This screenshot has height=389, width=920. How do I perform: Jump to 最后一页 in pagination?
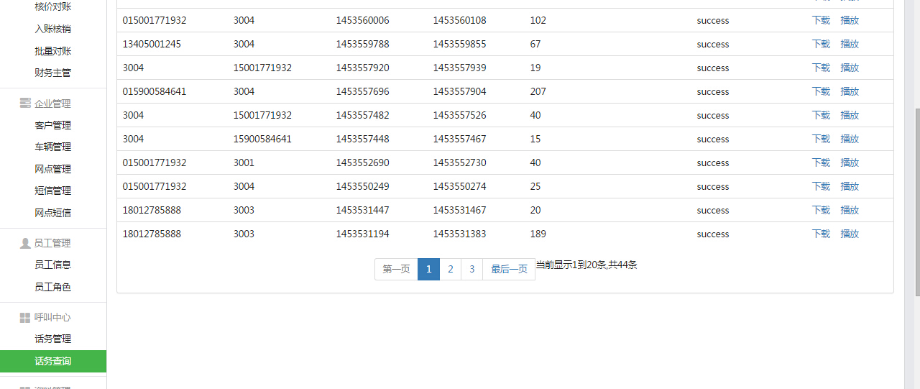tap(509, 269)
